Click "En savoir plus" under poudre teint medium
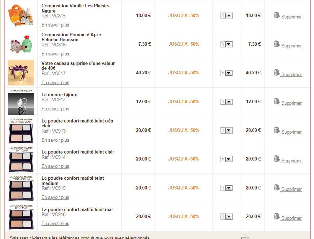Viewport: 314px width, 239px height. pos(55,197)
